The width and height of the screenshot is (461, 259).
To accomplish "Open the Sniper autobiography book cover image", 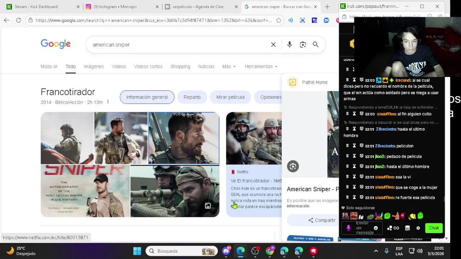I will (85, 191).
